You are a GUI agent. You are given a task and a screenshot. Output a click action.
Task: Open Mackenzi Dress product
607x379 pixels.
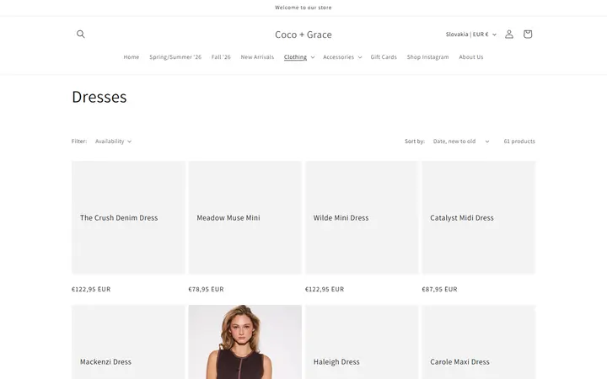pyautogui.click(x=105, y=361)
